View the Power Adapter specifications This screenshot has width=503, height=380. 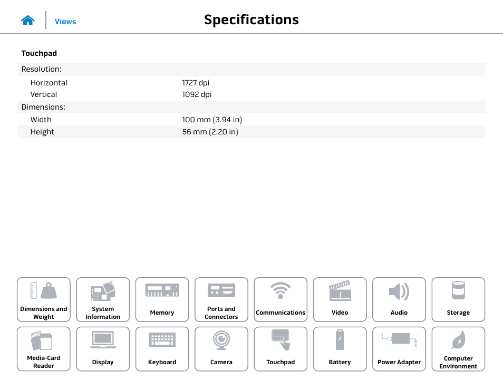click(x=399, y=349)
